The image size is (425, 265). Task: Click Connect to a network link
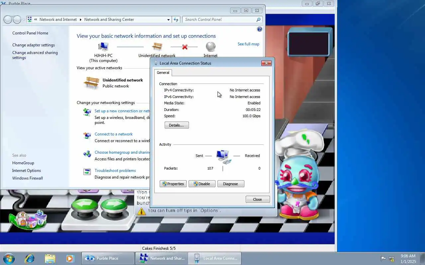pyautogui.click(x=114, y=134)
